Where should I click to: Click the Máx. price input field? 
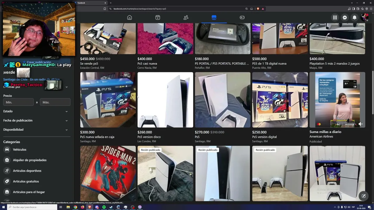tap(55, 102)
